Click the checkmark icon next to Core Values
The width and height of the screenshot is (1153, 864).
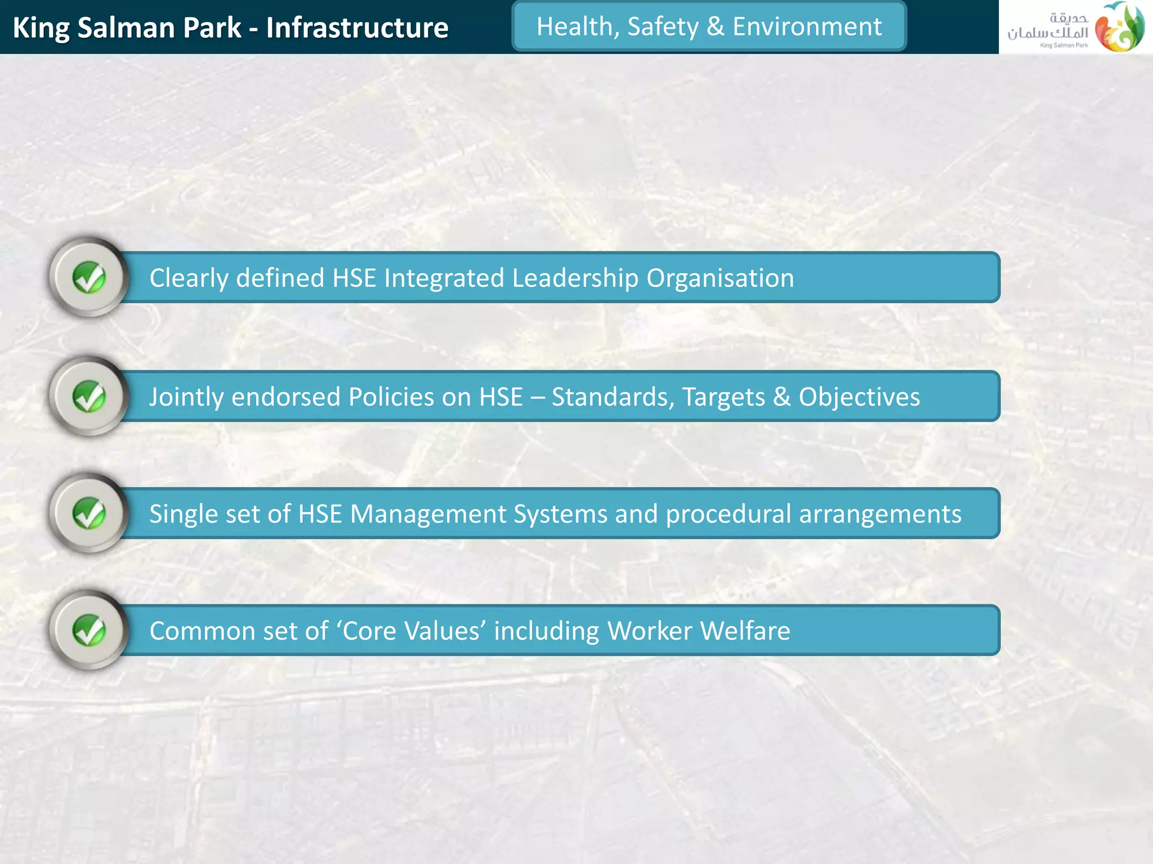89,630
